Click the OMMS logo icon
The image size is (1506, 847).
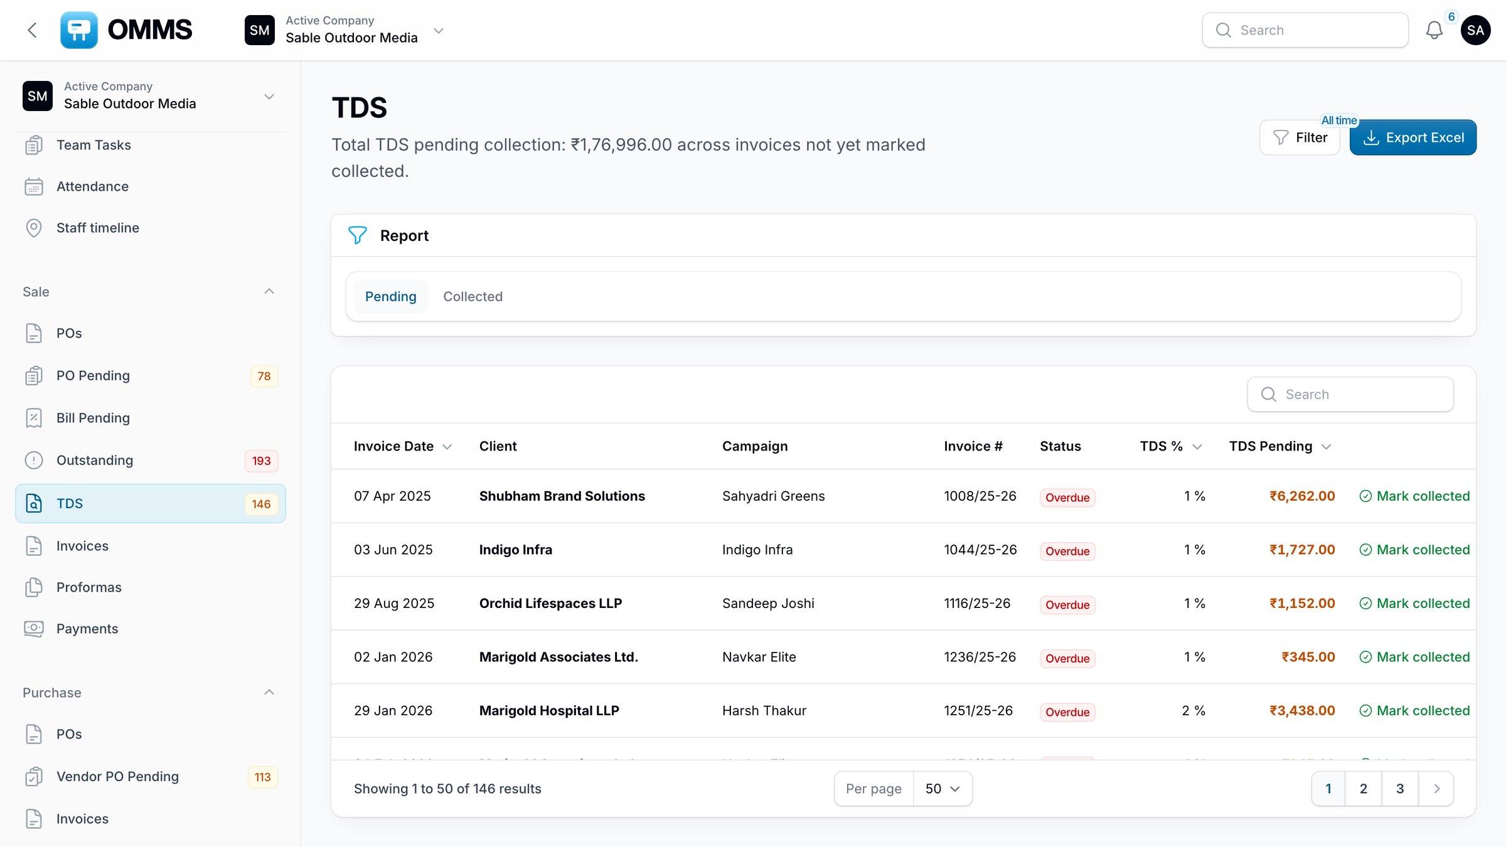78,30
